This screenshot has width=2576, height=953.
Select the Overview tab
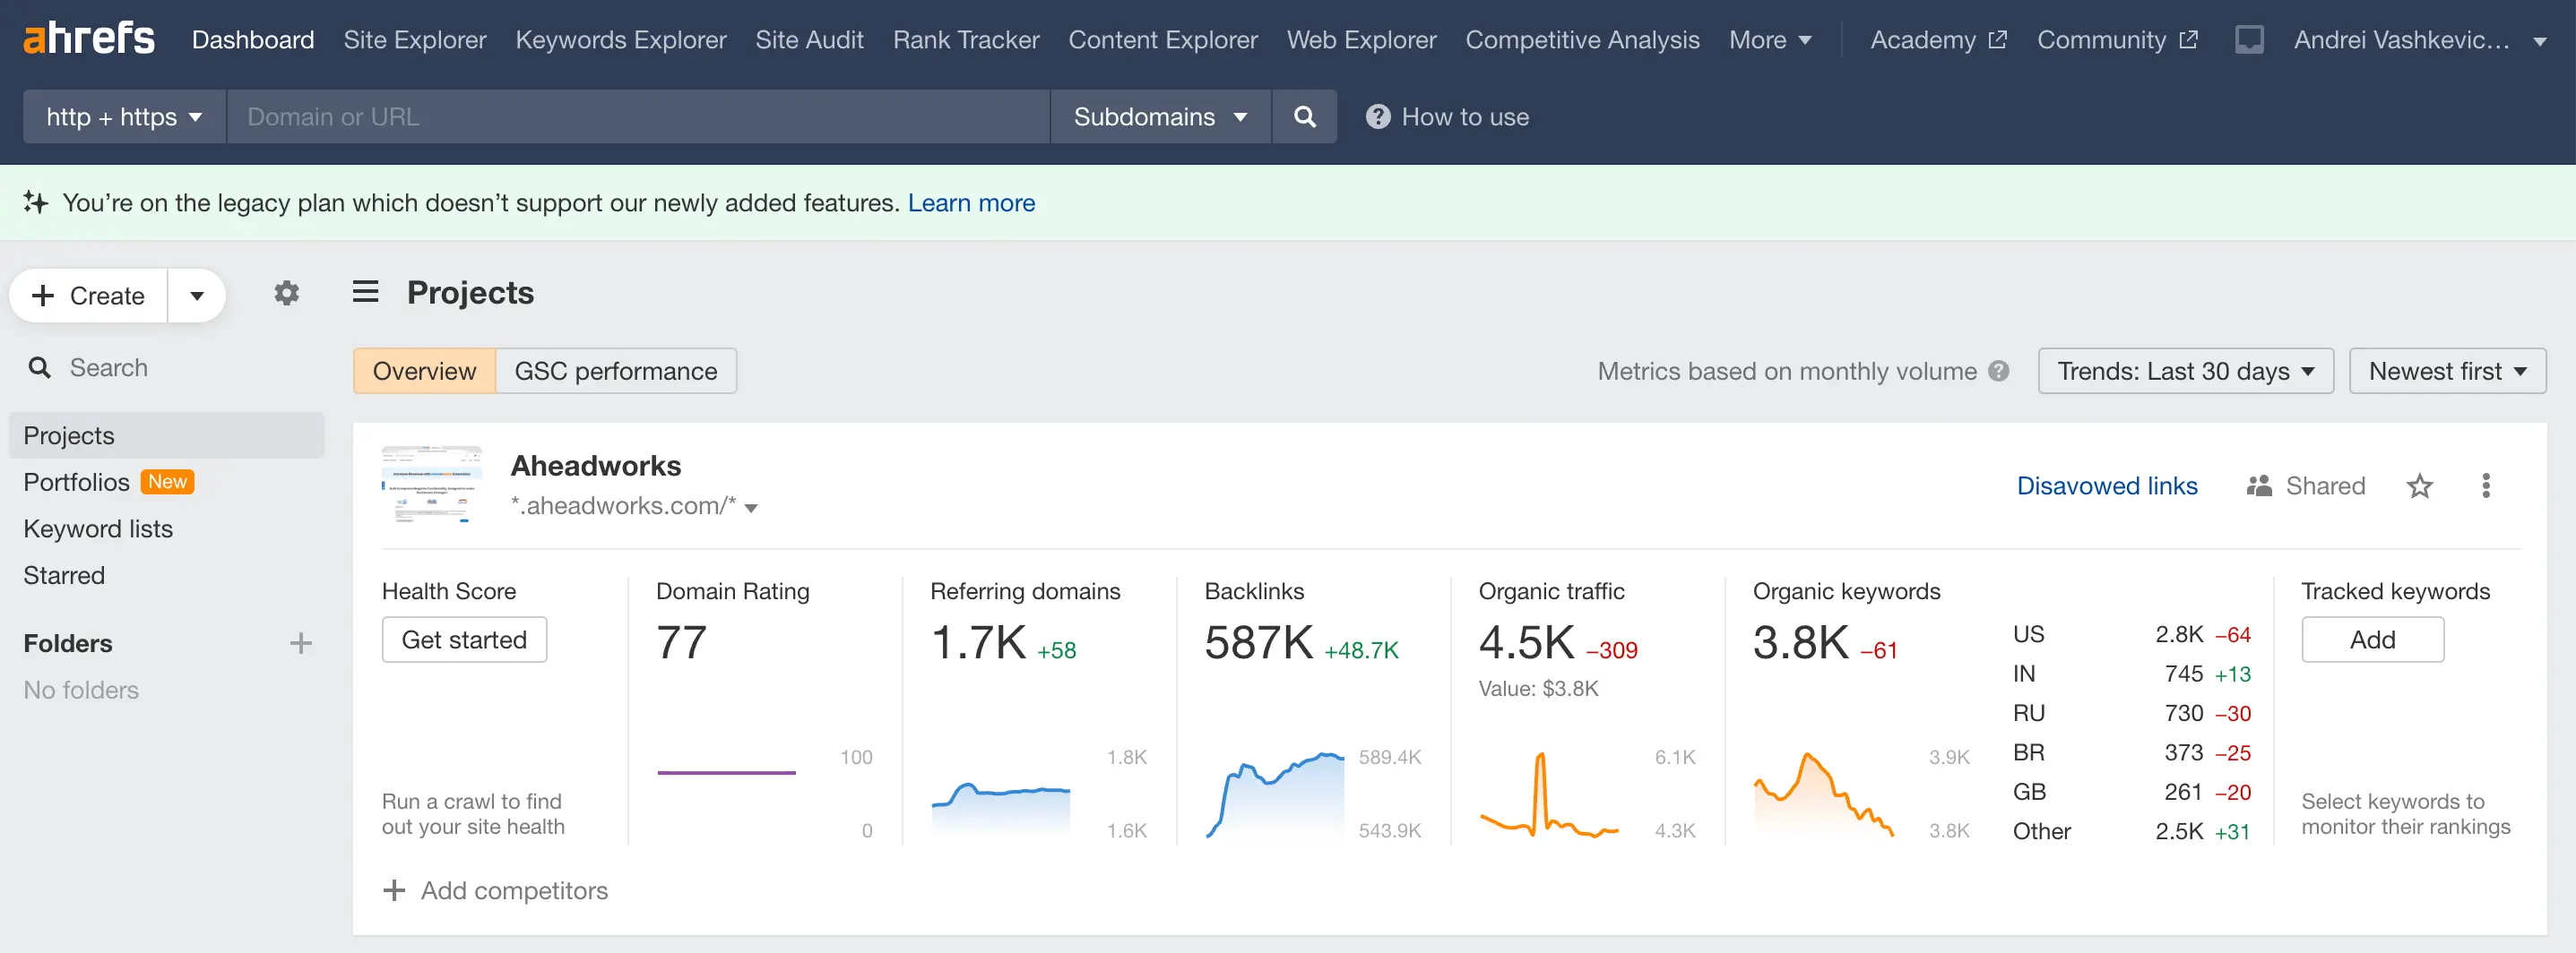[424, 372]
